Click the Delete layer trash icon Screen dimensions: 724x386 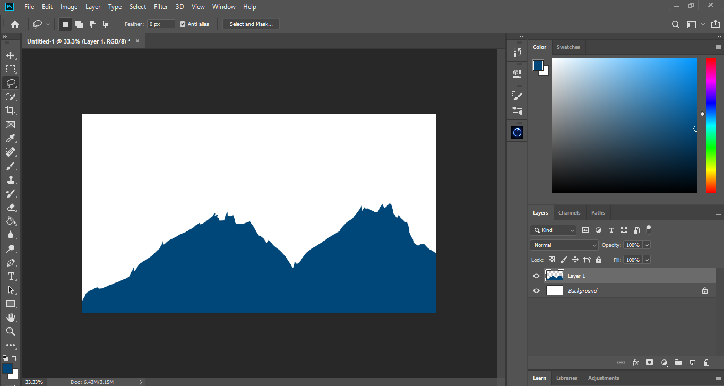[706, 363]
